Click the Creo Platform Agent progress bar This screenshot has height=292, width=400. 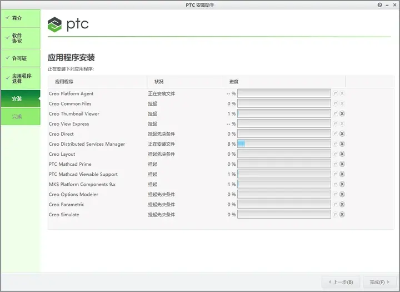click(284, 93)
